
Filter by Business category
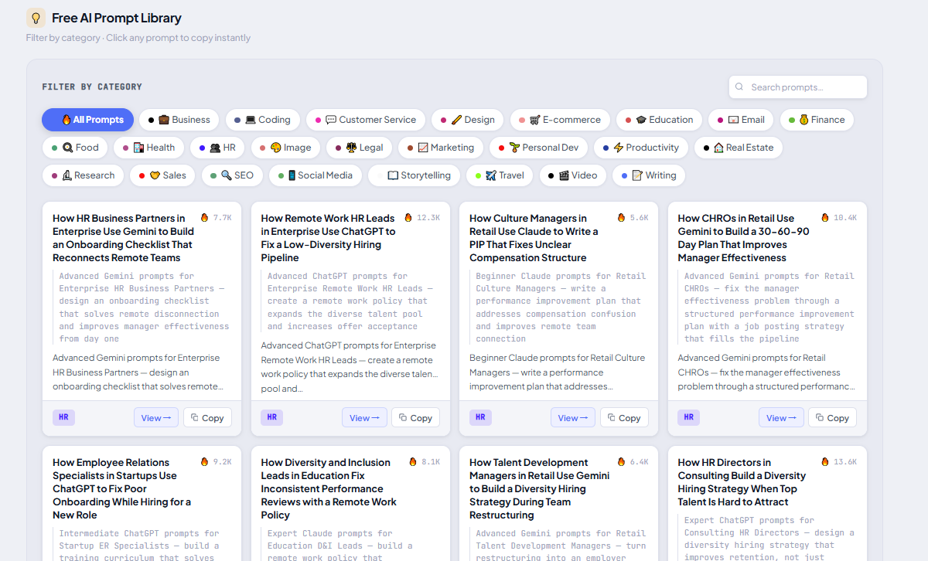179,120
